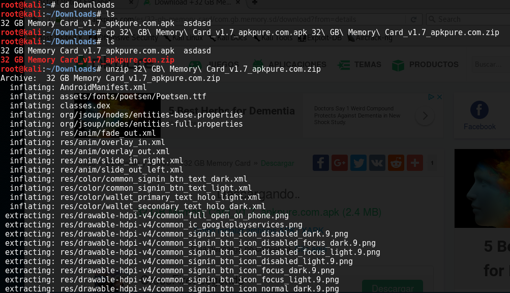Click the large Facebook circle icon
The height and width of the screenshot is (293, 510).
pyautogui.click(x=479, y=110)
